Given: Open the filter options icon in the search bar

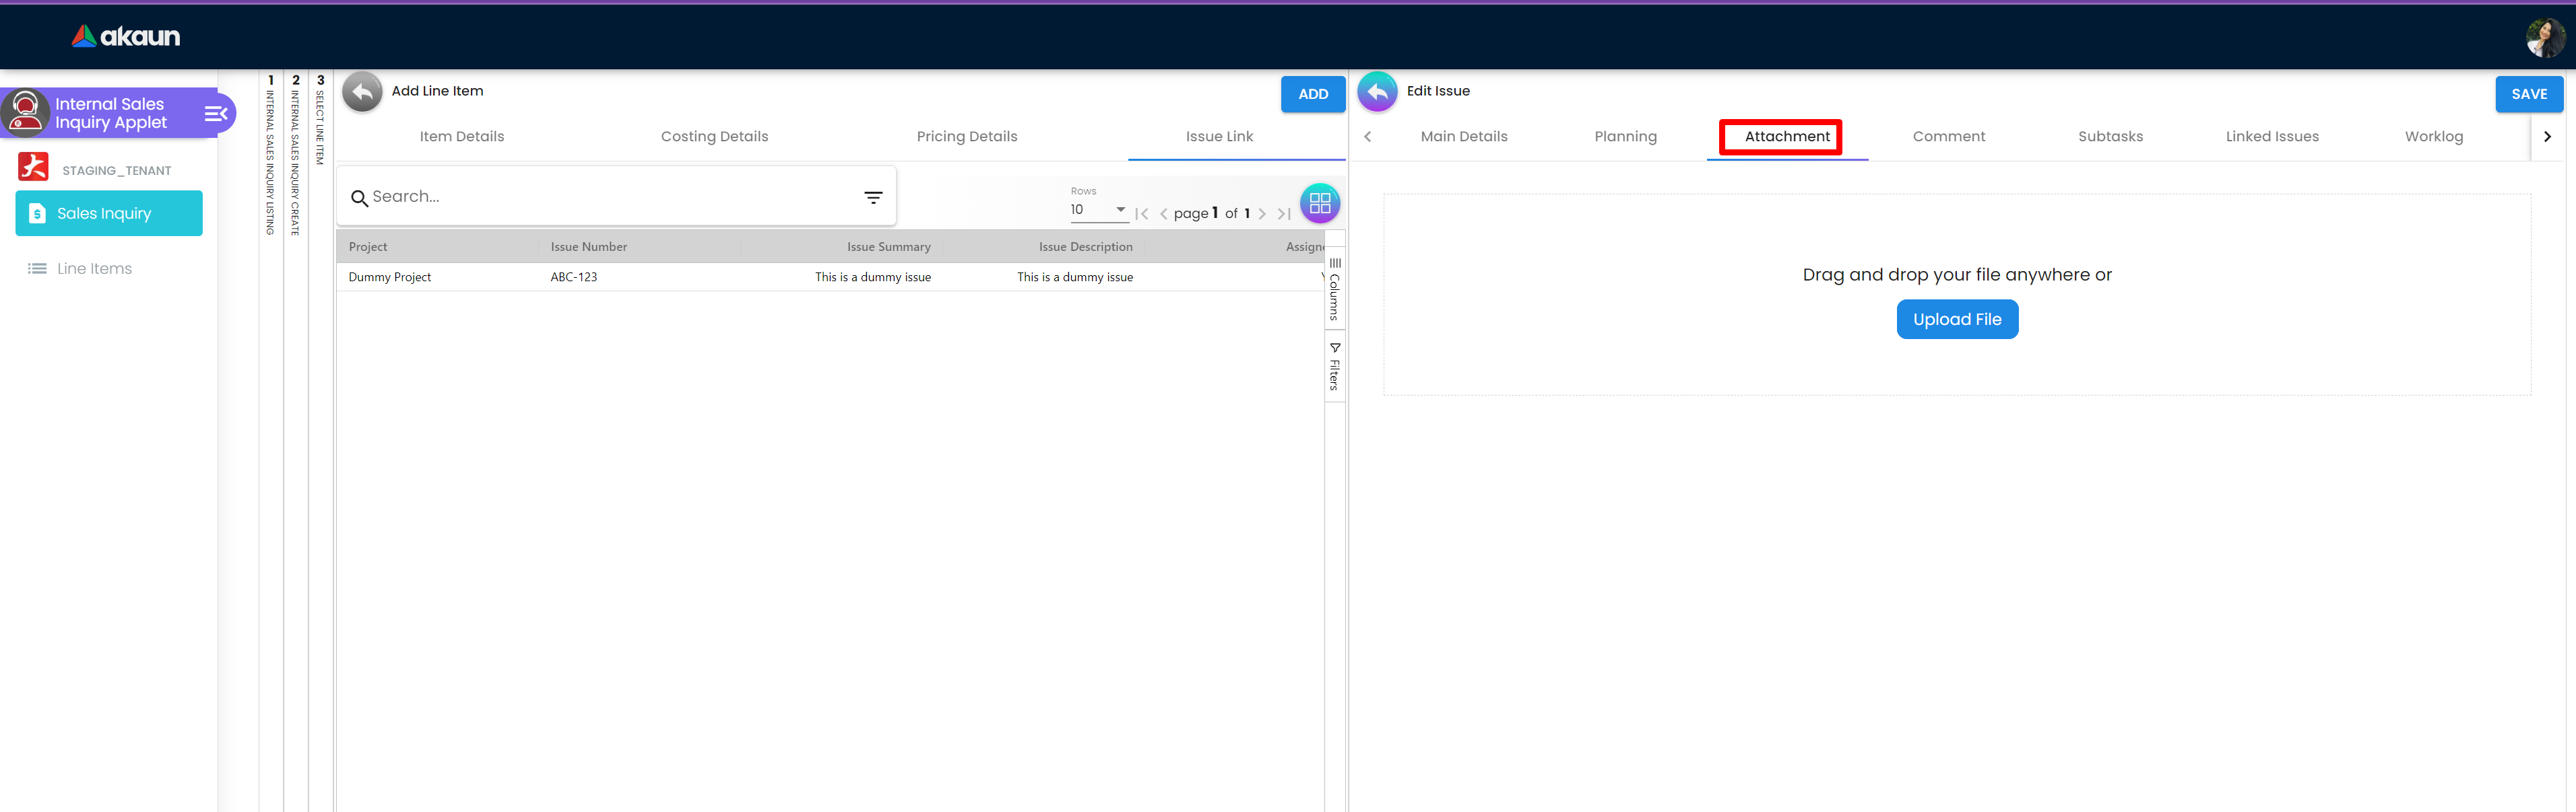Looking at the screenshot, I should (x=873, y=198).
